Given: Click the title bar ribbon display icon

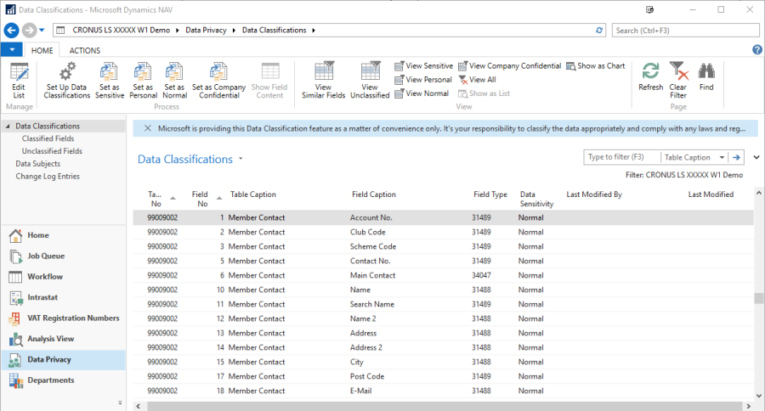Looking at the screenshot, I should 649,9.
